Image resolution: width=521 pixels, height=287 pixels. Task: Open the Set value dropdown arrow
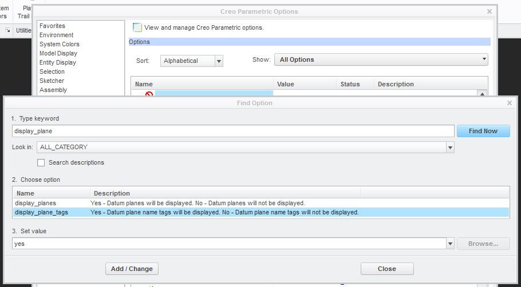tap(450, 244)
